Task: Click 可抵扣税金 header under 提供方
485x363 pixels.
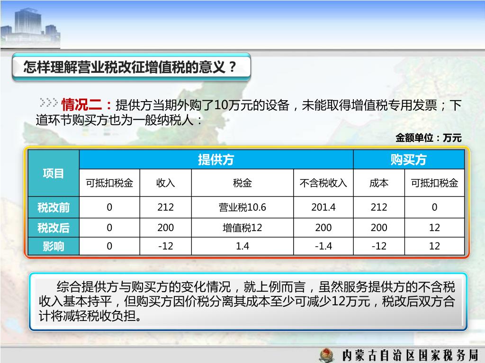Action: (x=109, y=183)
